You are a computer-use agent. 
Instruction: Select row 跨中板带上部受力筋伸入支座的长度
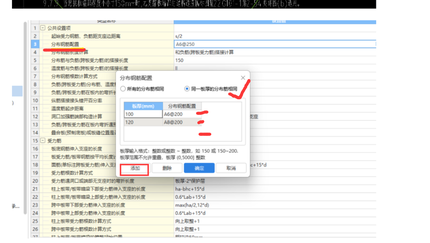107,213
